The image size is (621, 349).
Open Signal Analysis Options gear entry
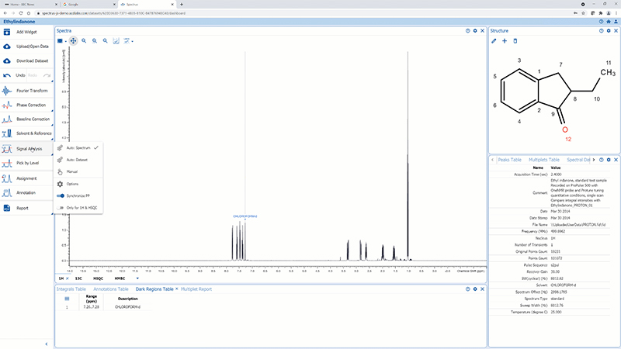pos(73,184)
